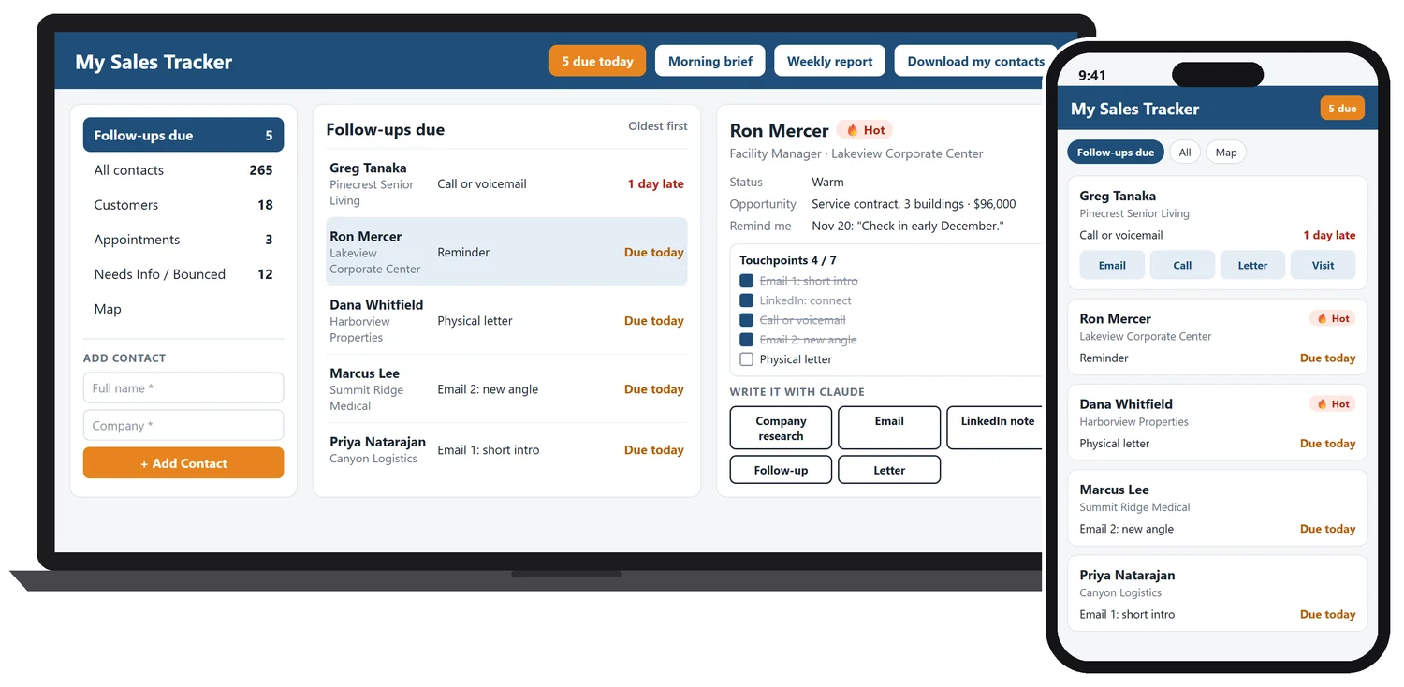
Task: Open 'All contacts' in the sidebar
Action: (x=183, y=170)
